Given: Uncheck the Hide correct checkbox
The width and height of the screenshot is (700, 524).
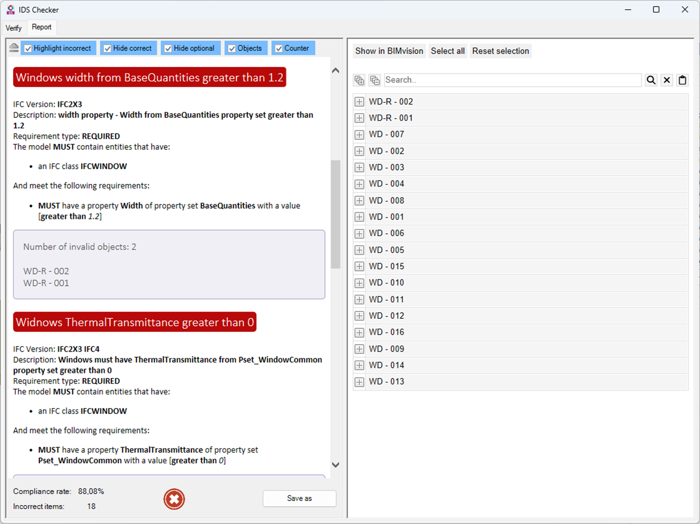Looking at the screenshot, I should point(107,48).
